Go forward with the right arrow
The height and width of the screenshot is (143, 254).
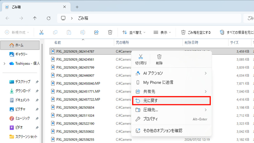pyautogui.click(x=21, y=18)
